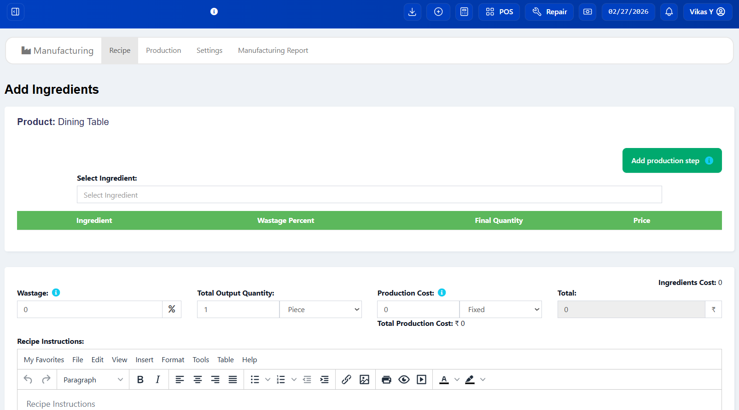Align text center
Image resolution: width=739 pixels, height=410 pixels.
(198, 379)
